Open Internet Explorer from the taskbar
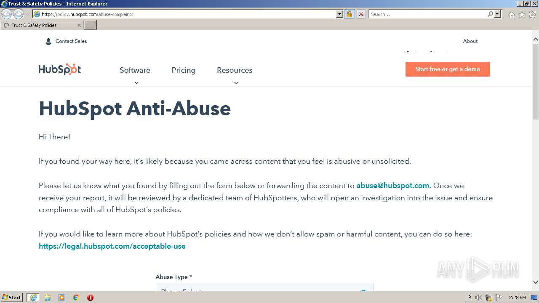This screenshot has width=539, height=303. point(33,298)
